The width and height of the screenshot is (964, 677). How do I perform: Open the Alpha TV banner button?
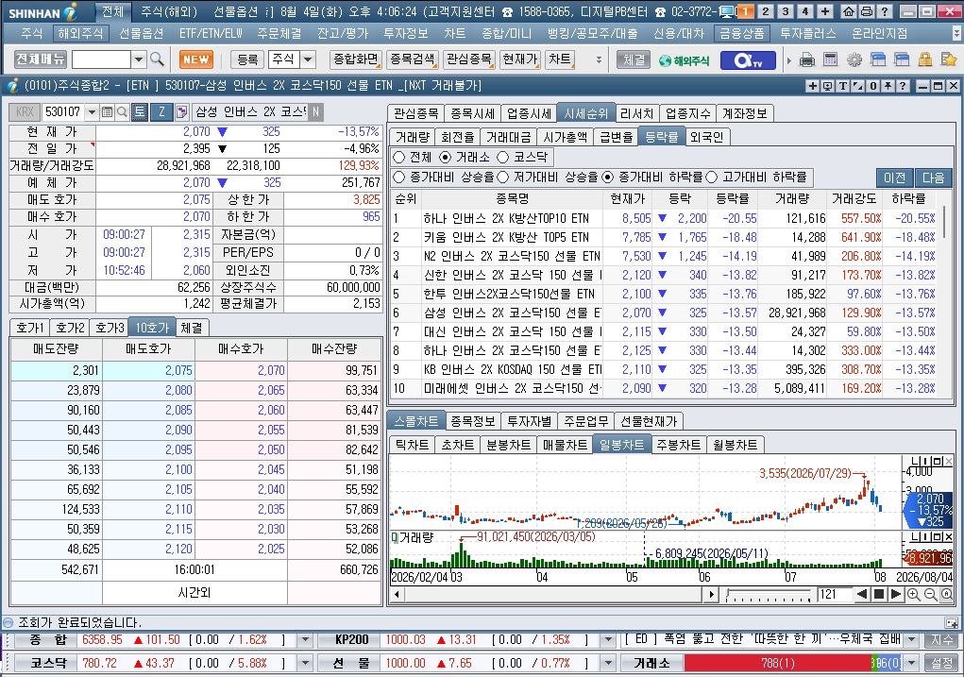pos(748,60)
